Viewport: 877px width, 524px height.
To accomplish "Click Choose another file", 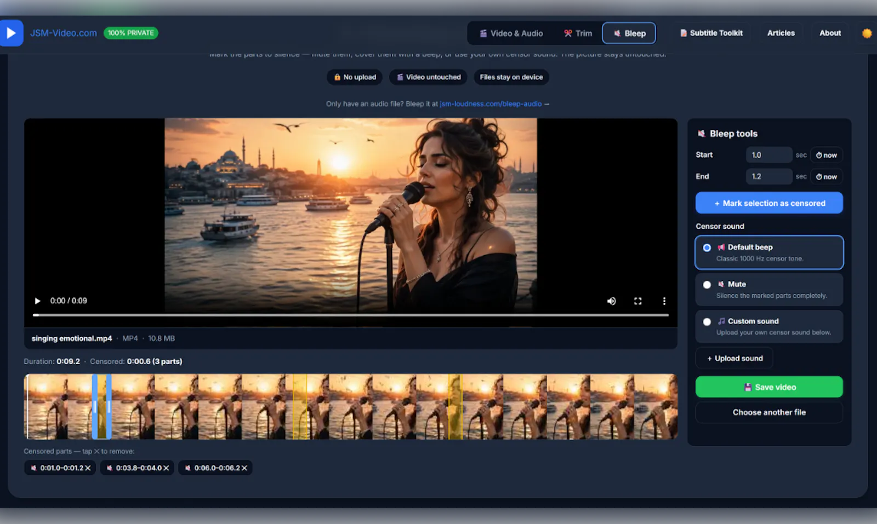I will (769, 412).
